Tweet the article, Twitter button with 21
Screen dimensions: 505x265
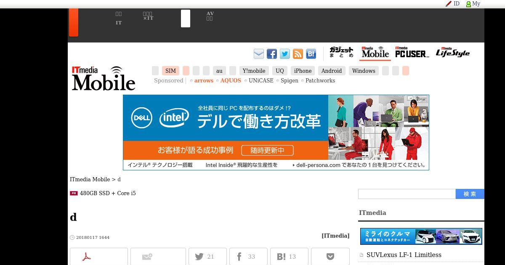(x=207, y=257)
